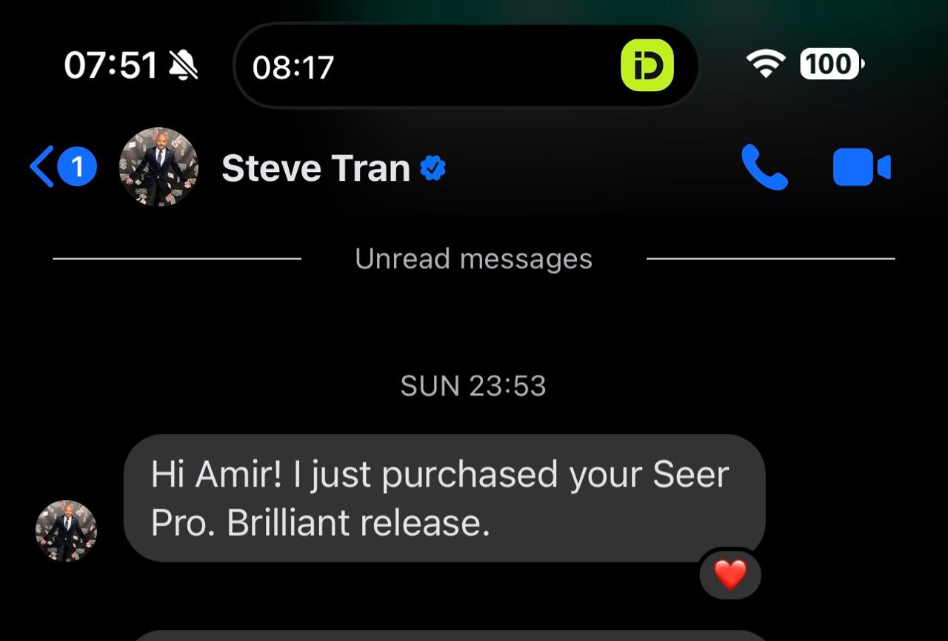Tap the small sender avatar beside the message
Viewport: 948px width, 641px height.
pos(66,531)
